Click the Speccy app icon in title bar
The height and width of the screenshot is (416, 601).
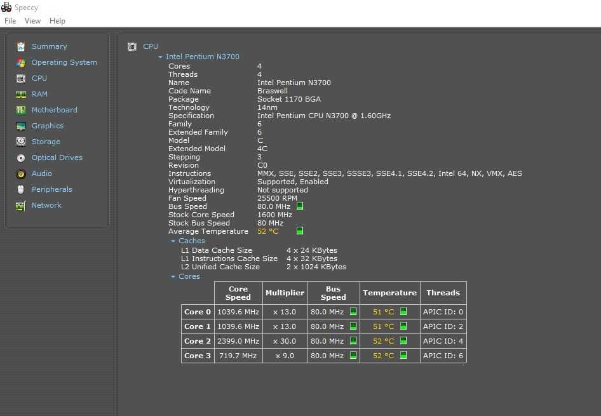click(x=6, y=7)
